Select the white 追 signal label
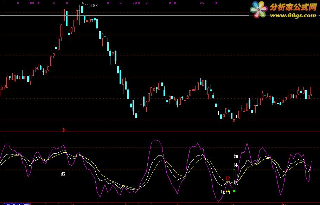 pyautogui.click(x=63, y=174)
